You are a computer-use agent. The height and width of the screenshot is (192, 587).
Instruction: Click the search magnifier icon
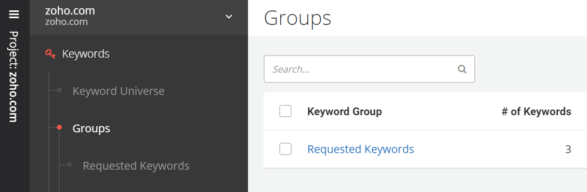click(462, 69)
